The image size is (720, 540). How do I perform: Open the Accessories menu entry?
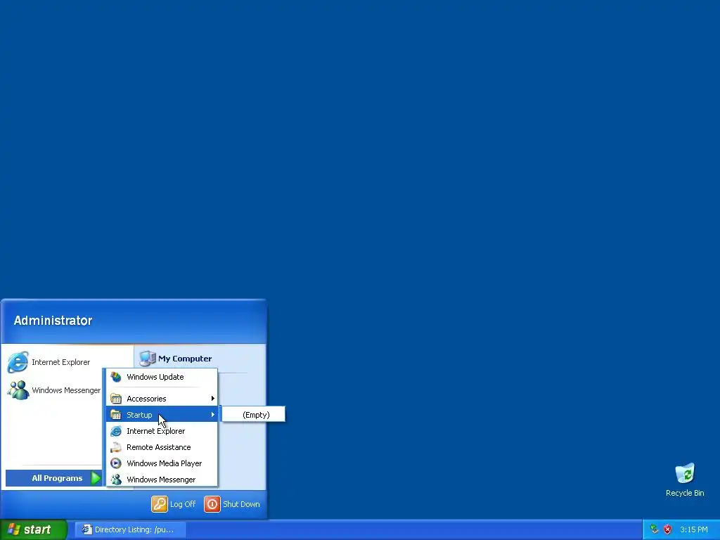click(162, 399)
